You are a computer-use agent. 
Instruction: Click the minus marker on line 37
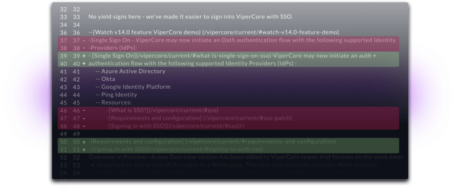pos(84,40)
